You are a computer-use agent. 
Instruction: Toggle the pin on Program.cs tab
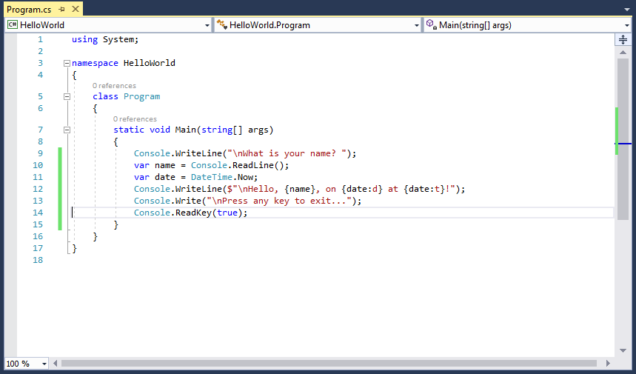[x=61, y=9]
